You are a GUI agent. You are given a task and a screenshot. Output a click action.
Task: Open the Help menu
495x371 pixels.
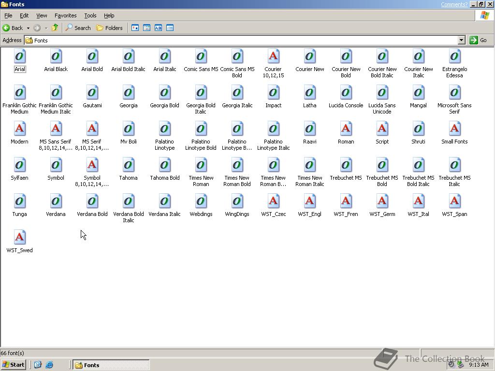(x=109, y=15)
